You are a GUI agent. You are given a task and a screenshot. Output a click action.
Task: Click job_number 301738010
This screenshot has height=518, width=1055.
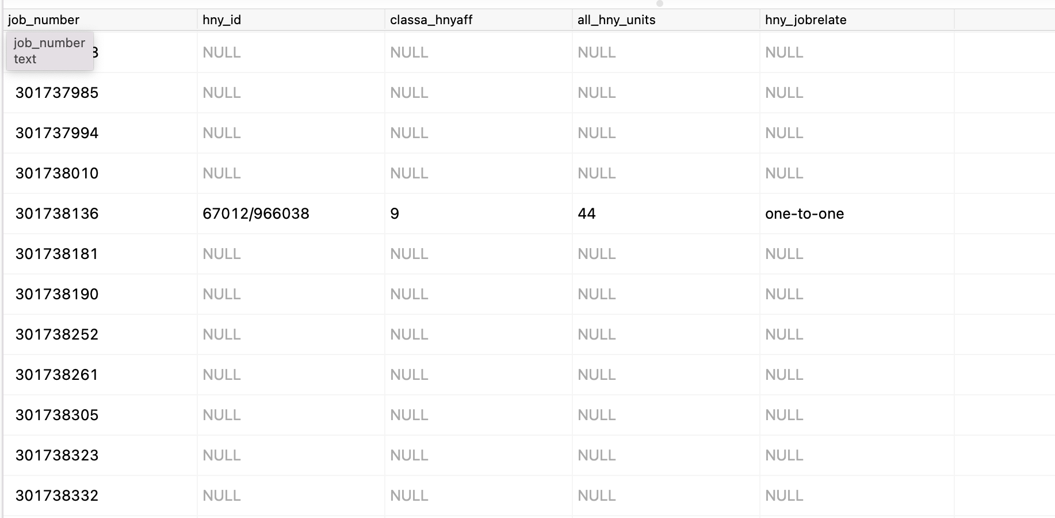(x=56, y=173)
